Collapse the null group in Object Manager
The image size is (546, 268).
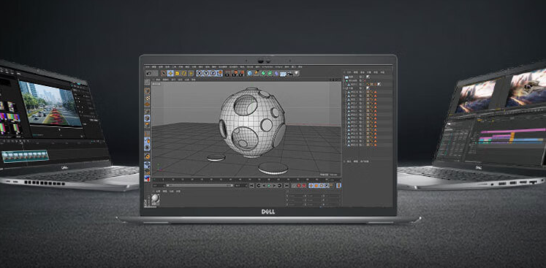pyautogui.click(x=344, y=88)
